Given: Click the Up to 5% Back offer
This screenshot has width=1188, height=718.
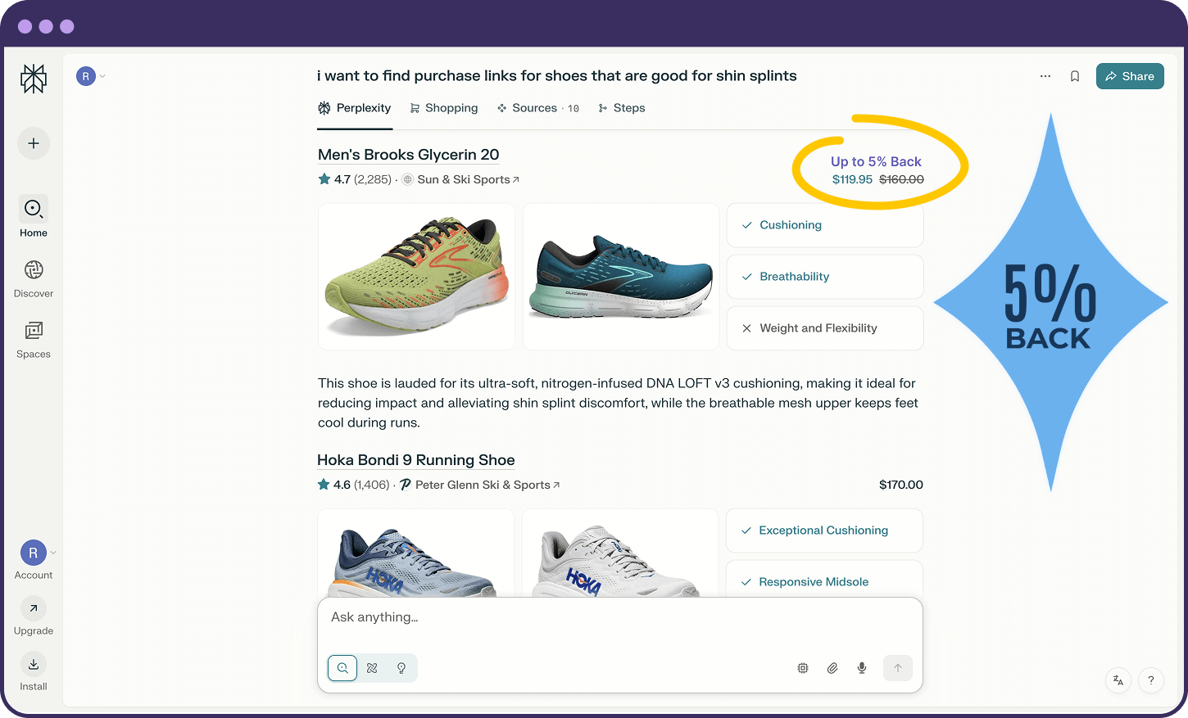Looking at the screenshot, I should pyautogui.click(x=876, y=162).
